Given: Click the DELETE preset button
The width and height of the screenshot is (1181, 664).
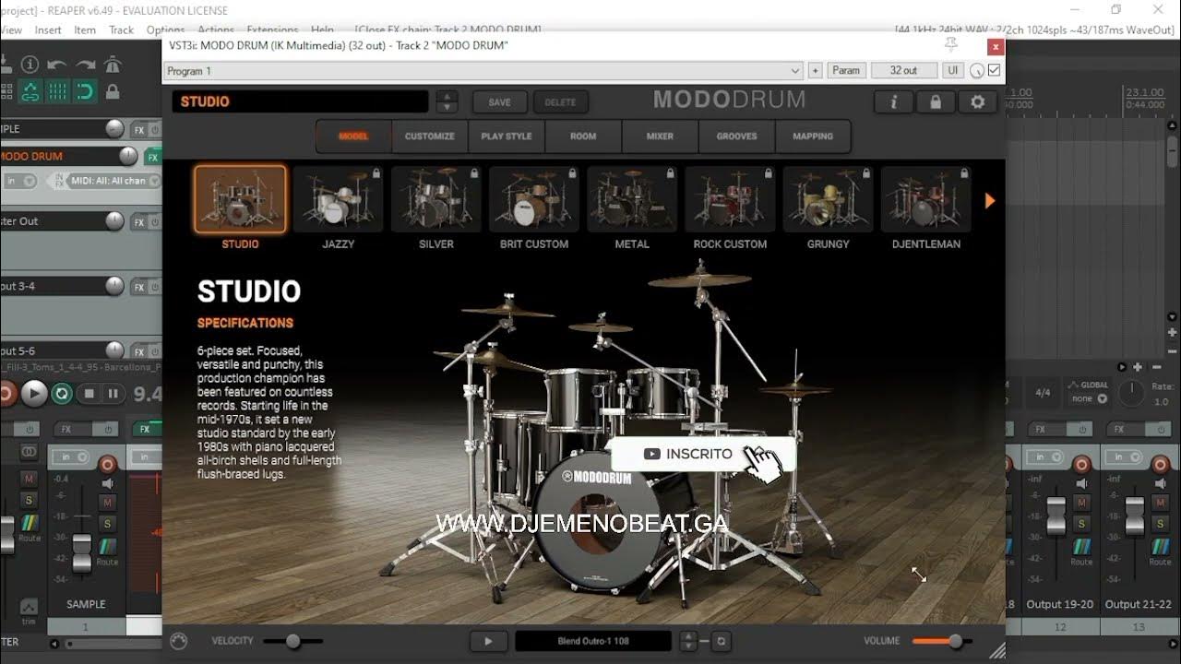Looking at the screenshot, I should (x=560, y=102).
